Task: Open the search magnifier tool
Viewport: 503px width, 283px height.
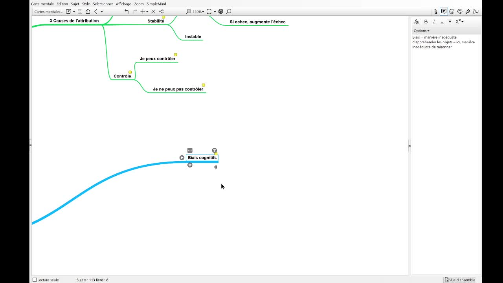Action: [229, 11]
